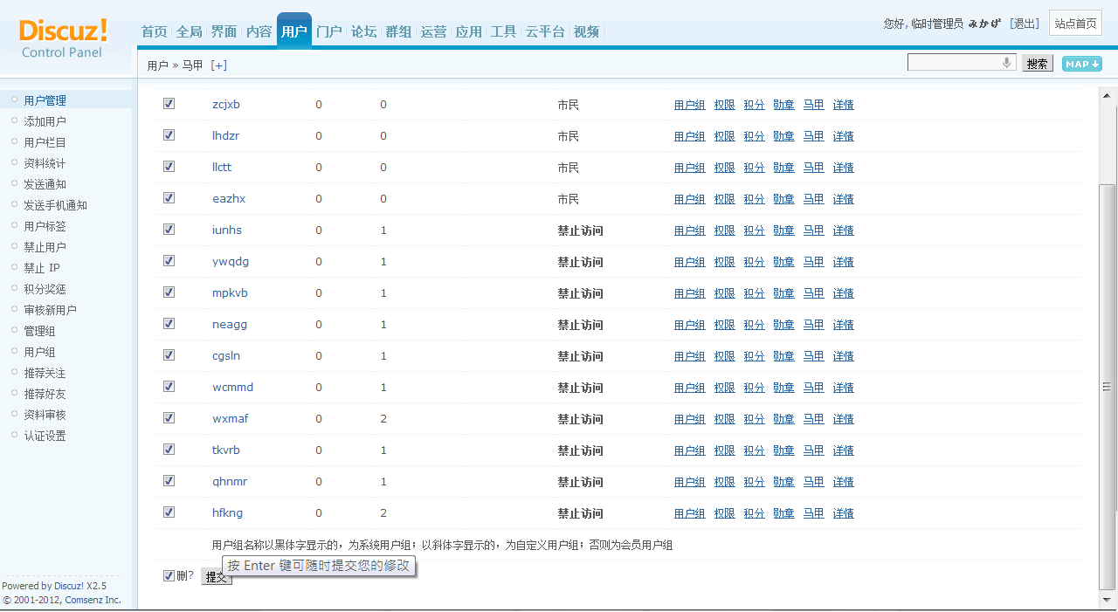Uncheck the eazhx user checkbox
Viewport: 1118px width, 612px height.
(169, 198)
